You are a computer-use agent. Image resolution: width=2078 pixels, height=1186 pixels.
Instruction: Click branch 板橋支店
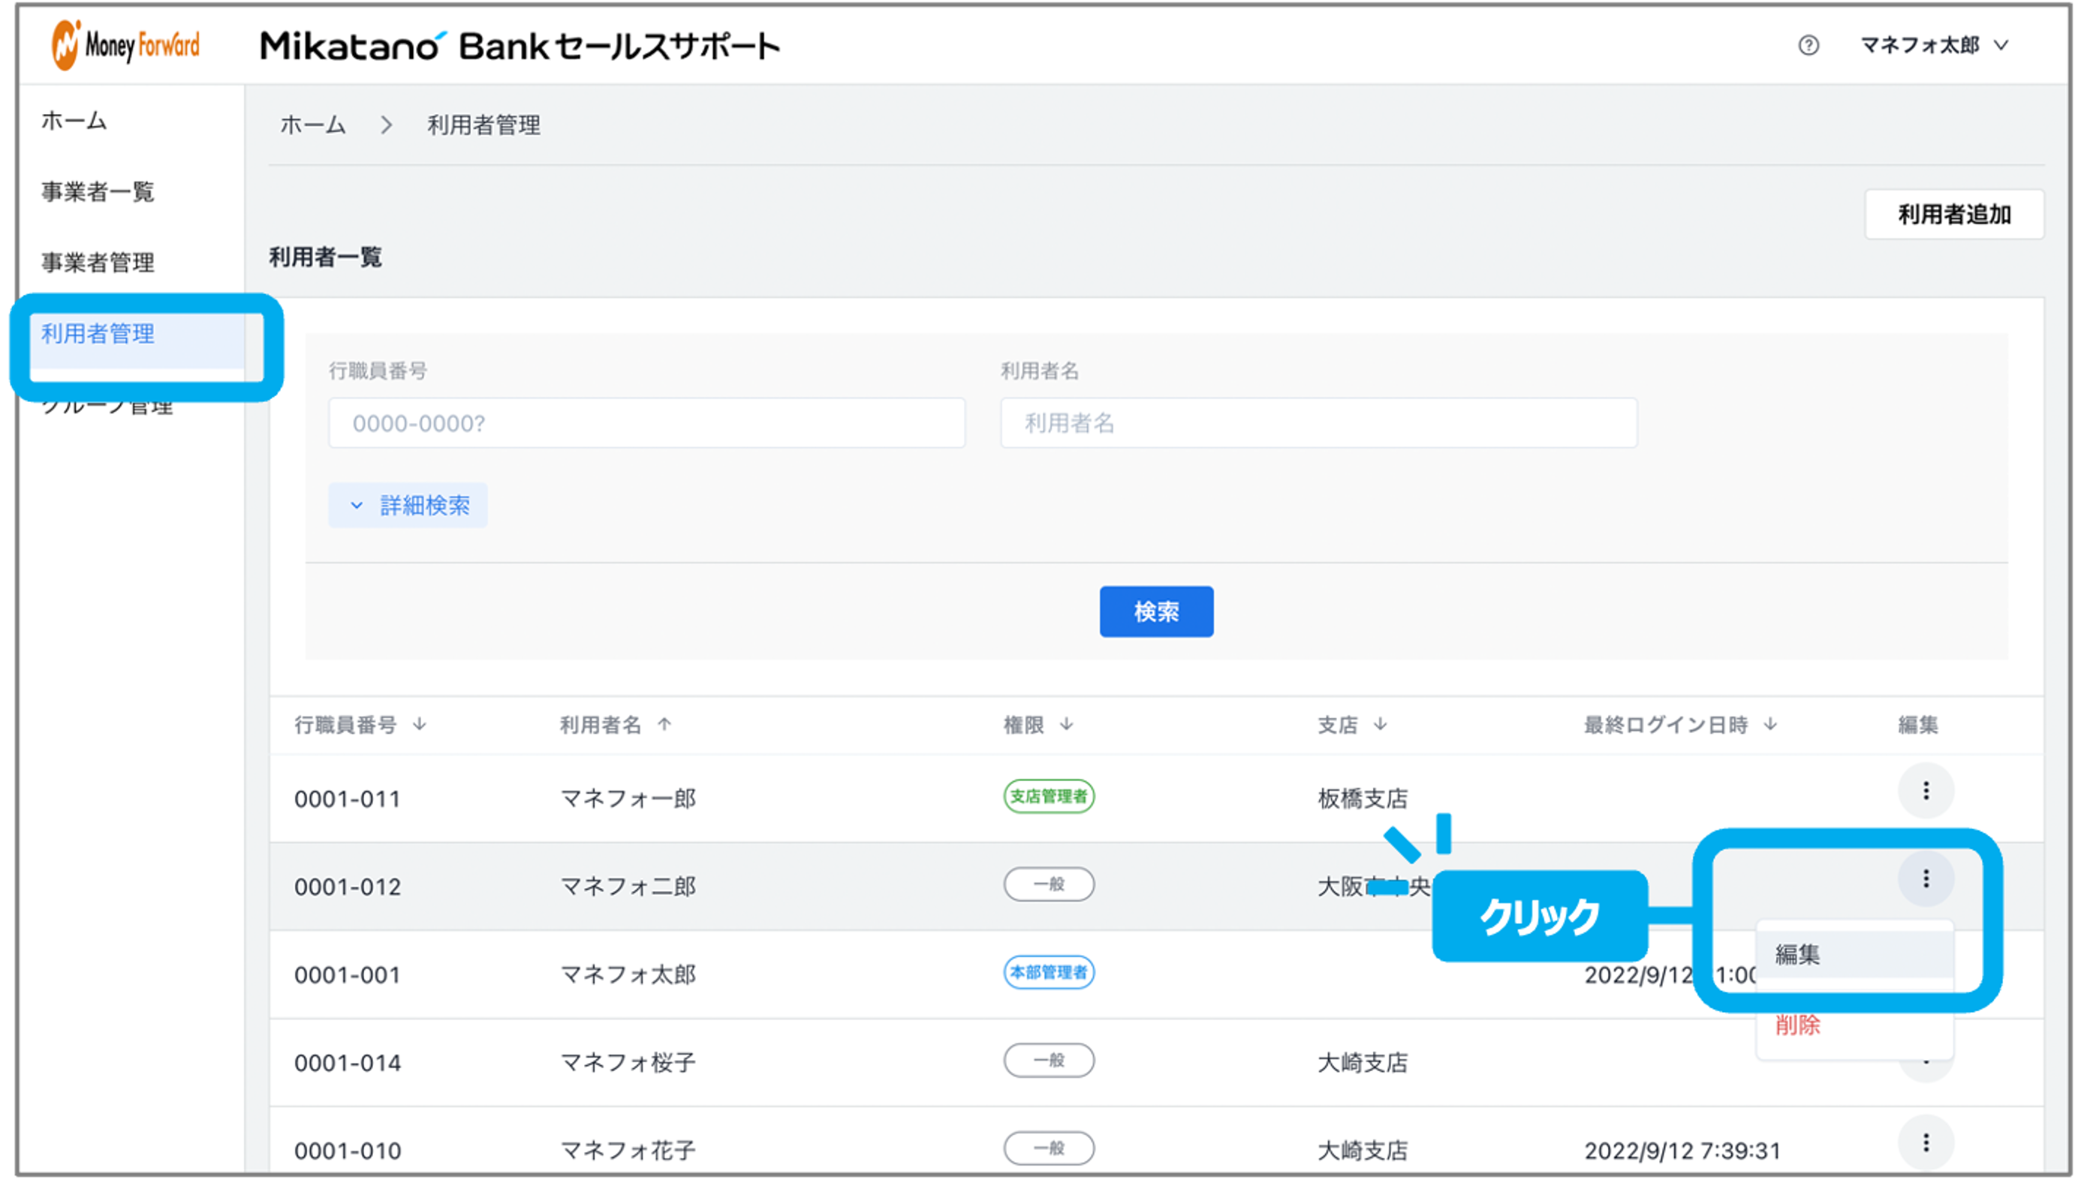[x=1363, y=799]
